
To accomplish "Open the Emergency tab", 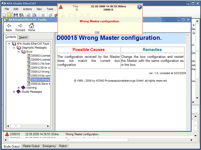I will click(49, 146).
